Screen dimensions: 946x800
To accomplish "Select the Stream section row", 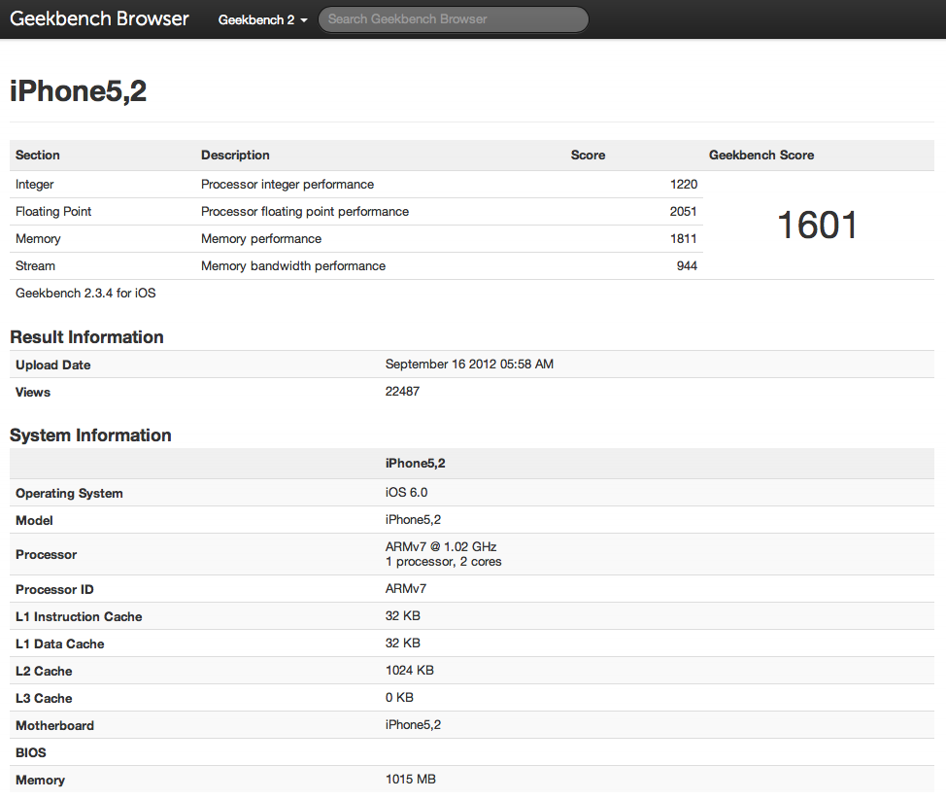I will pyautogui.click(x=35, y=265).
